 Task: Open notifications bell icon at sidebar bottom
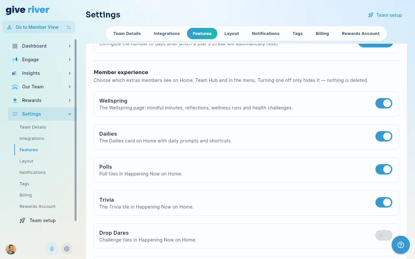pos(52,249)
